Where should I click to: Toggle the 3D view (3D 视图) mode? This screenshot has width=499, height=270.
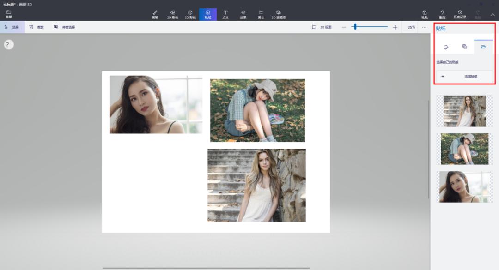pyautogui.click(x=321, y=27)
